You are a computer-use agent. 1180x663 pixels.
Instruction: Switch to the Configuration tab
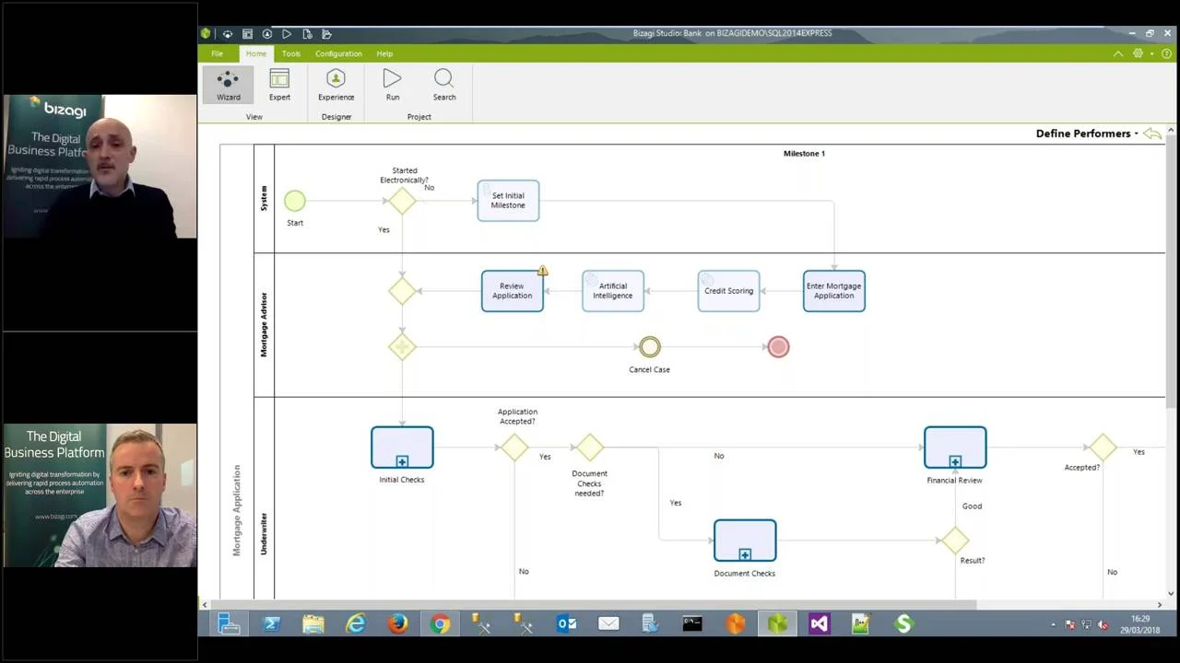point(338,53)
